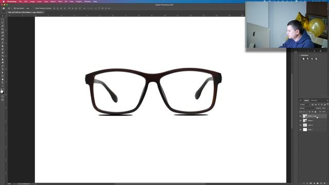
Task: Select the Lasso tool
Action: 3,23
